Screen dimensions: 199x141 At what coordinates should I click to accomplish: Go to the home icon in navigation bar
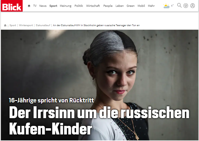(x=29, y=6)
